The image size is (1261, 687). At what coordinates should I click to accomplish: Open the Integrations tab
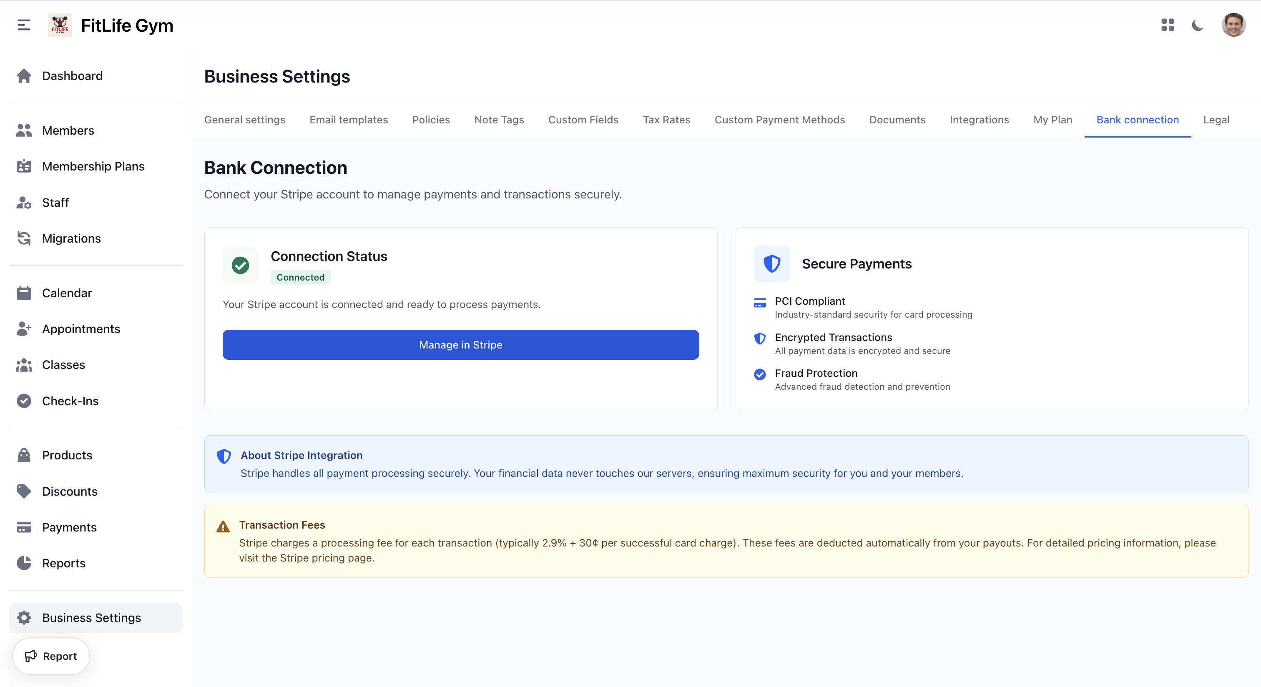click(x=979, y=120)
